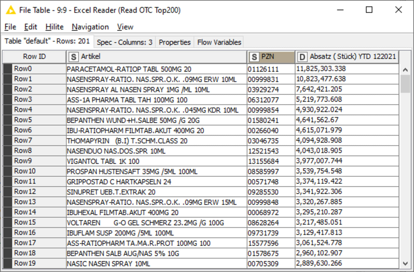Click cell NASIC NASEN SPRAY 10ML

pyautogui.click(x=157, y=263)
